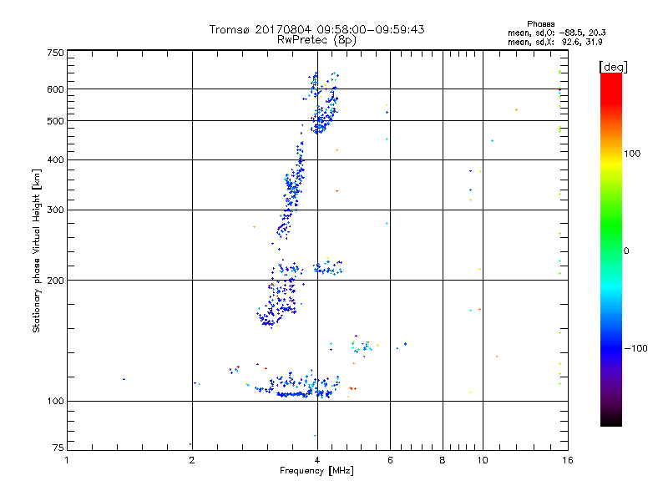This screenshot has height=501, width=668.
Task: Click the y-axis tick label '500'
Action: 55,121
